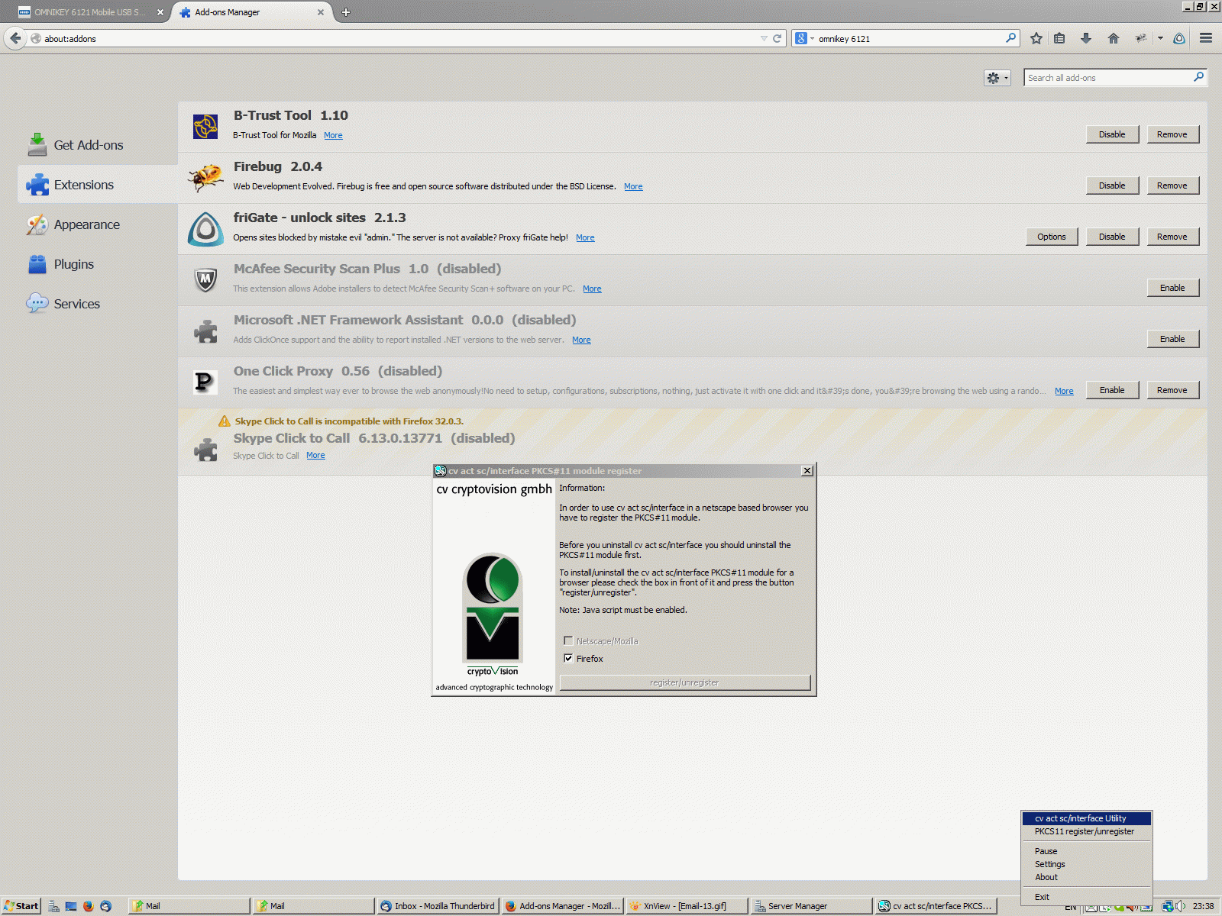Viewport: 1222px width, 916px height.
Task: Open the Firebug toolbar bug icon
Action: click(x=1141, y=38)
